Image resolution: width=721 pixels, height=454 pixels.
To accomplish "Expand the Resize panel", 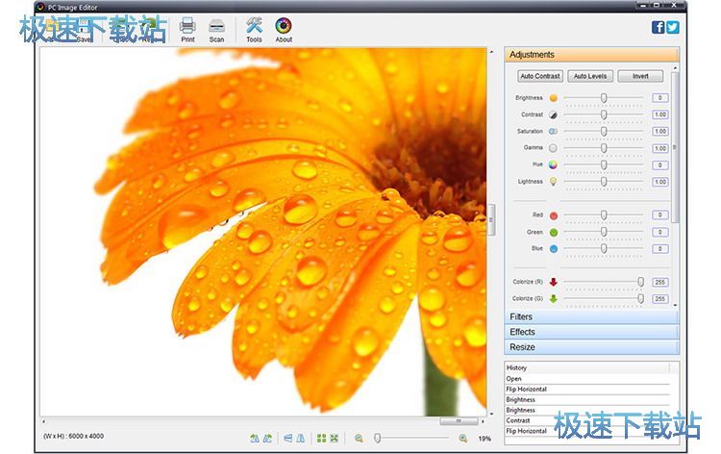I will (591, 347).
